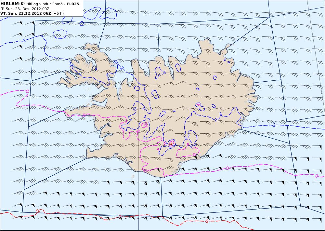Click blue -2 label on northwest ocean contour
This screenshot has width=325, height=231.
[24, 40]
